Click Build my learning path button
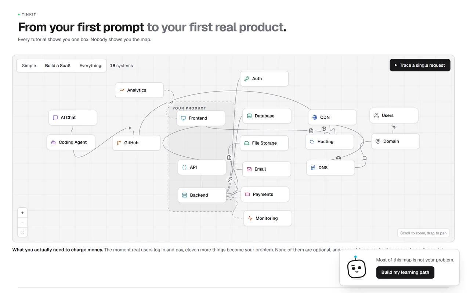Image resolution: width=470 pixels, height=293 pixels. (405, 272)
